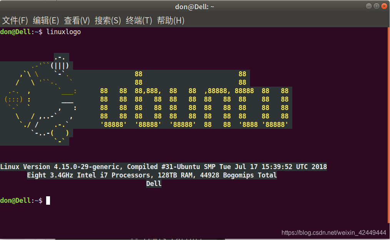The height and width of the screenshot is (240, 390).
Task: Open the 编辑(E) menu
Action: coord(46,20)
